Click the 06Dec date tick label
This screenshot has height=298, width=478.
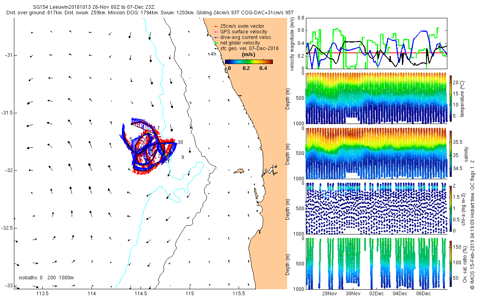(423, 294)
